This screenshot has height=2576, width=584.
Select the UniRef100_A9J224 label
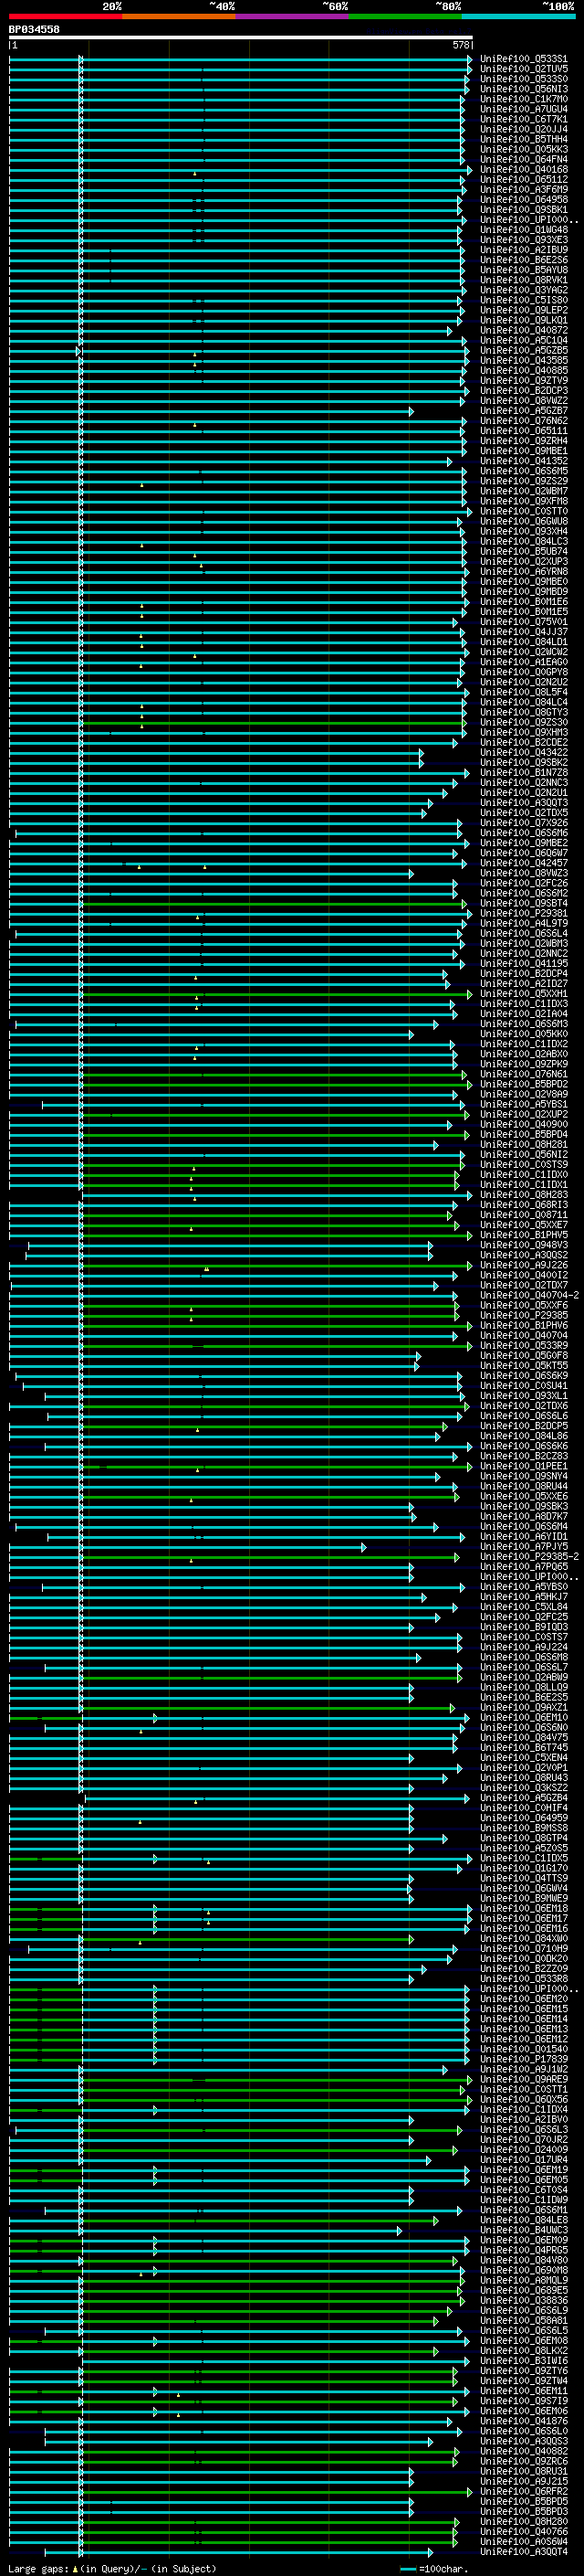pyautogui.click(x=524, y=1647)
